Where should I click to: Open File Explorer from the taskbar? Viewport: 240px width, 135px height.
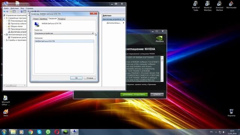[13, 132]
